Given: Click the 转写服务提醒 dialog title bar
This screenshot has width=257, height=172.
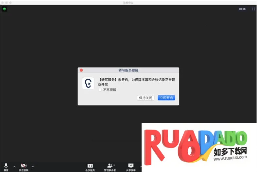Looking at the screenshot, I should click(x=128, y=70).
